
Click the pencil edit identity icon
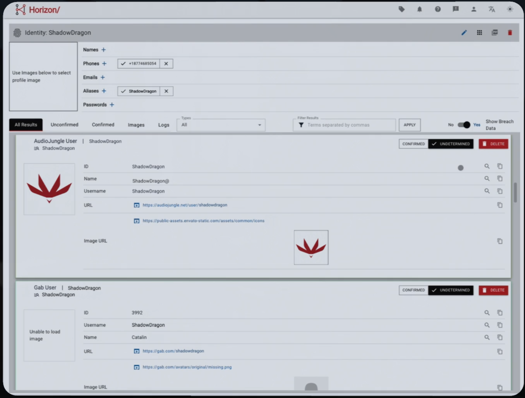tap(464, 33)
